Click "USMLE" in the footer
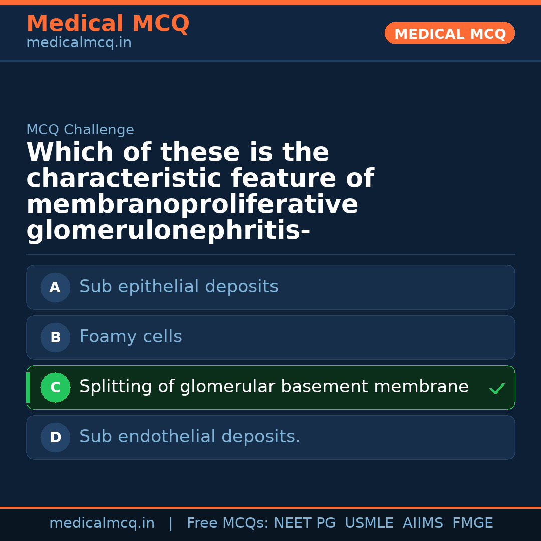 click(369, 523)
